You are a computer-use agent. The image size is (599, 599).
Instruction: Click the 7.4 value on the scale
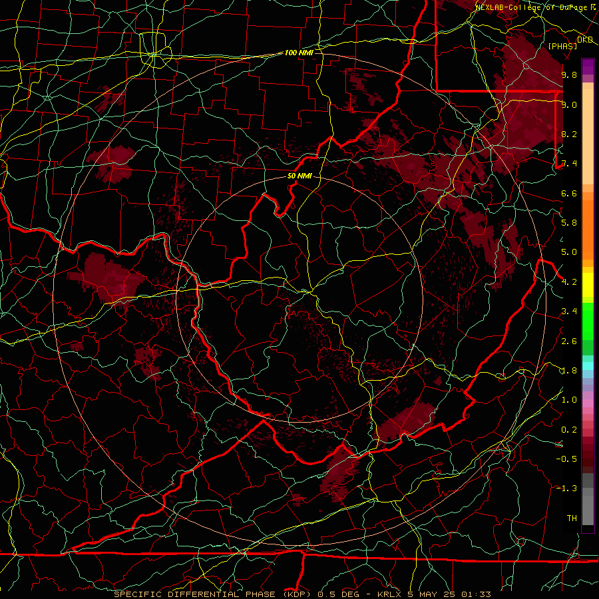tap(569, 164)
